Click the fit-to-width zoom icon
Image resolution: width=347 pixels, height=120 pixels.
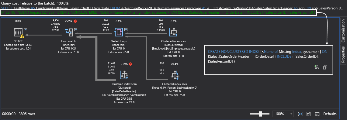[300, 114]
